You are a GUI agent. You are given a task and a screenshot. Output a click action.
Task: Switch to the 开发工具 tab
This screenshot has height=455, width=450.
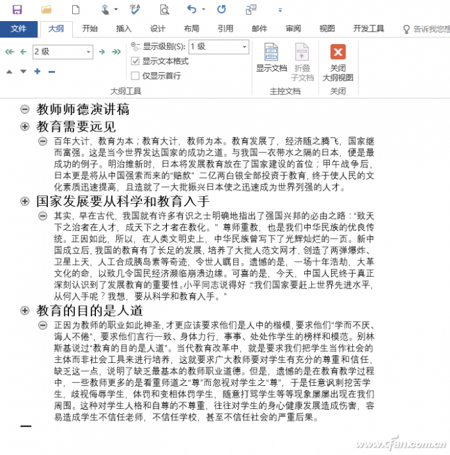pos(369,29)
